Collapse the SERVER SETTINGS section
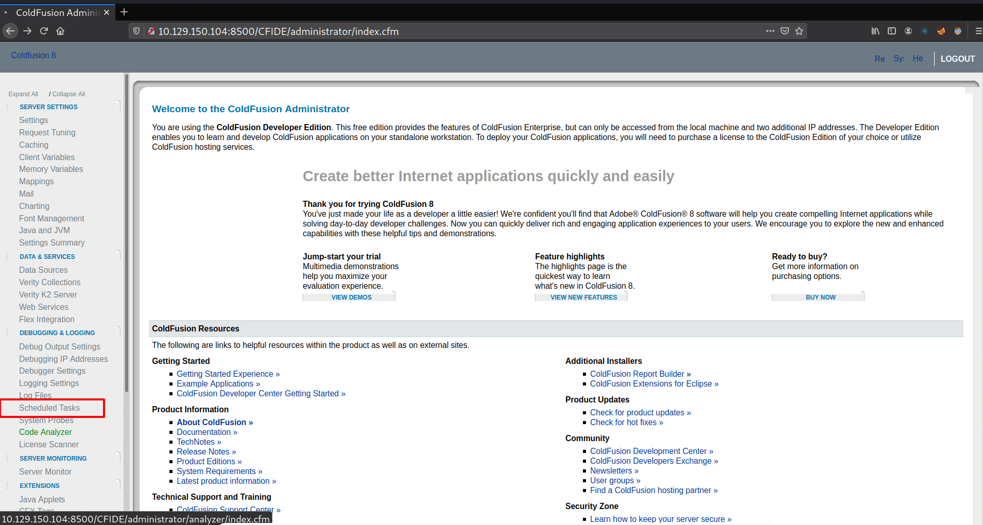 click(48, 107)
